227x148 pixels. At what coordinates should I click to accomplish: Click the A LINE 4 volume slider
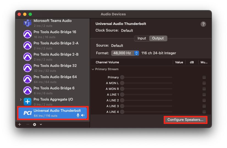146,112
